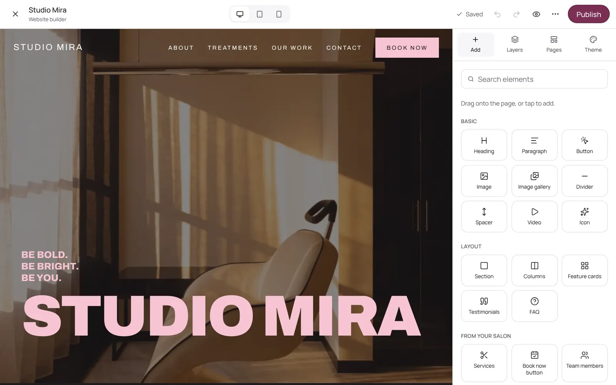Viewport: 616px width, 385px height.
Task: Add a Testimonials block
Action: [484, 306]
